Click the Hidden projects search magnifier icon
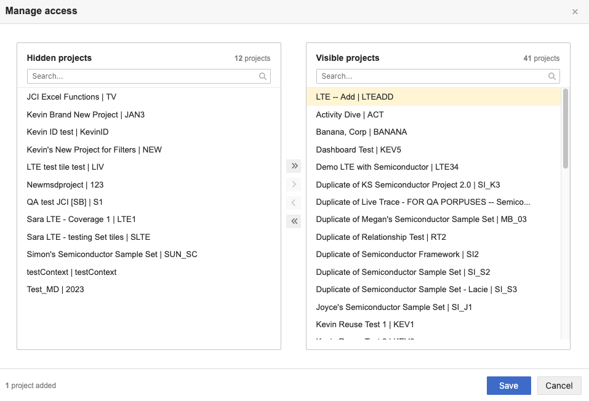The height and width of the screenshot is (401, 589). (263, 76)
